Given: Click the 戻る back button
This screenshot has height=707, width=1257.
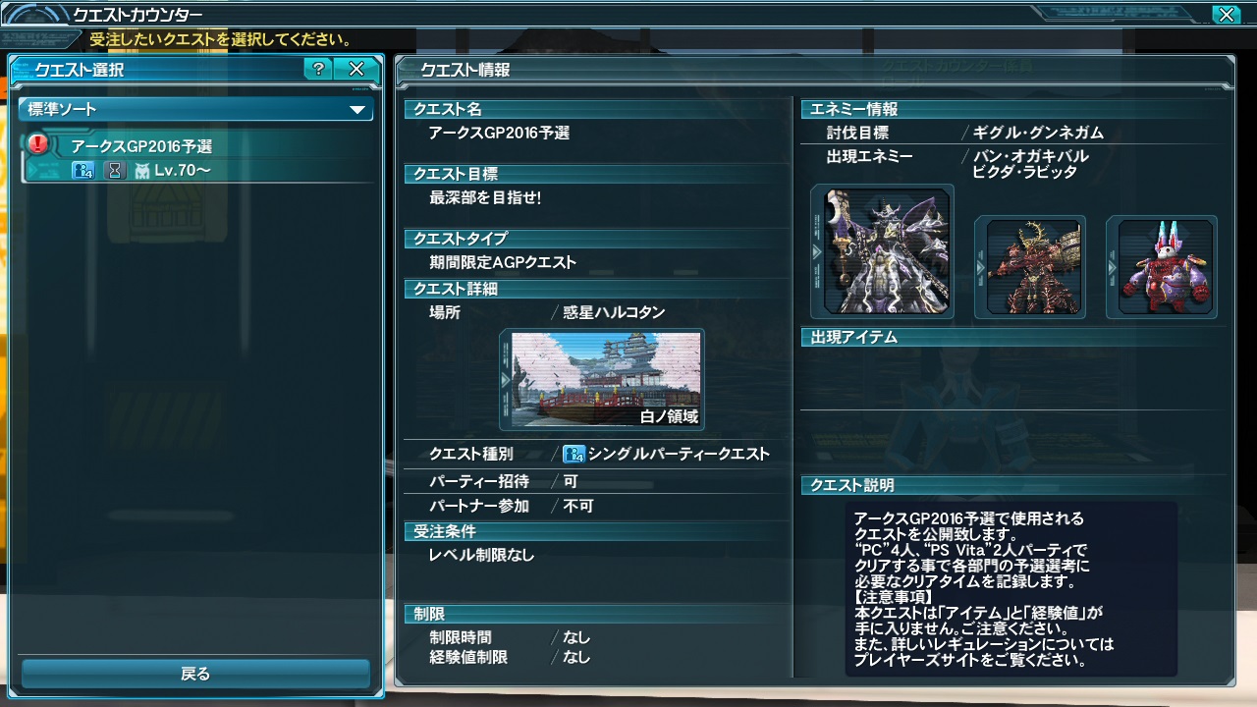Looking at the screenshot, I should (x=195, y=674).
